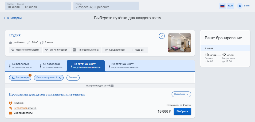Open the RUB currency selector
The width and height of the screenshot is (255, 122).
230,6
